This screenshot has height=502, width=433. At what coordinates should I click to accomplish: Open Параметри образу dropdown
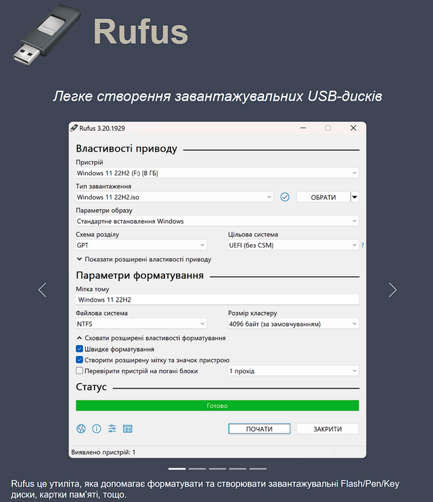tap(217, 221)
